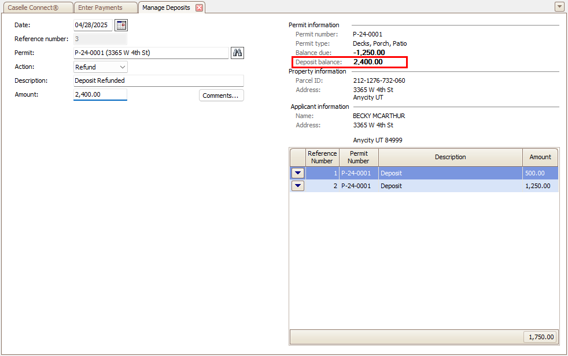Viewport: 568px width, 356px height.
Task: Close the Manage Deposits tab
Action: point(199,8)
